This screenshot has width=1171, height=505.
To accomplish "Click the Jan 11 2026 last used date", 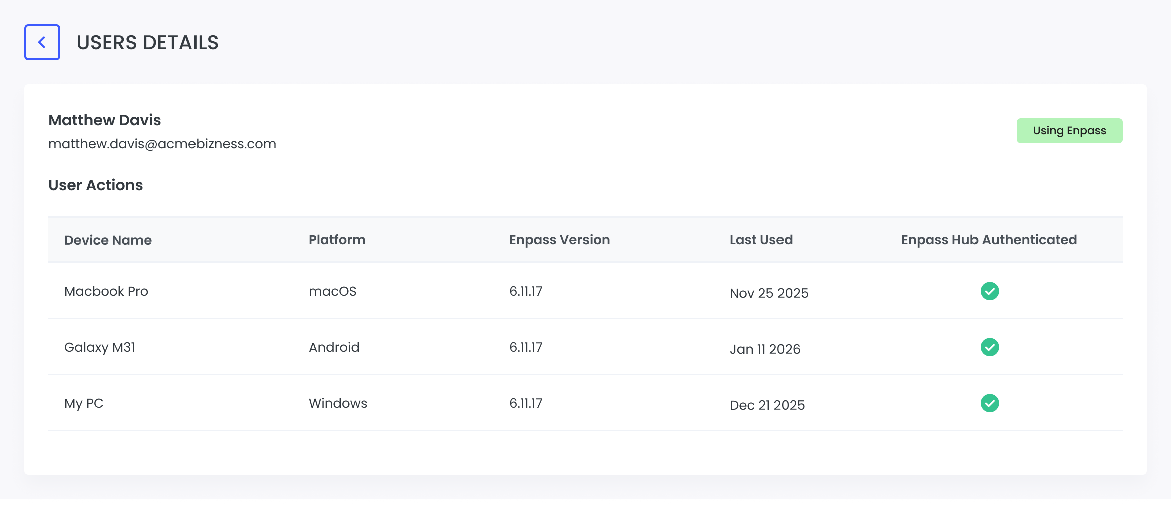I will pyautogui.click(x=764, y=349).
